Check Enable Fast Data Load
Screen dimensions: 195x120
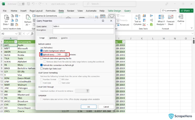click(41, 68)
